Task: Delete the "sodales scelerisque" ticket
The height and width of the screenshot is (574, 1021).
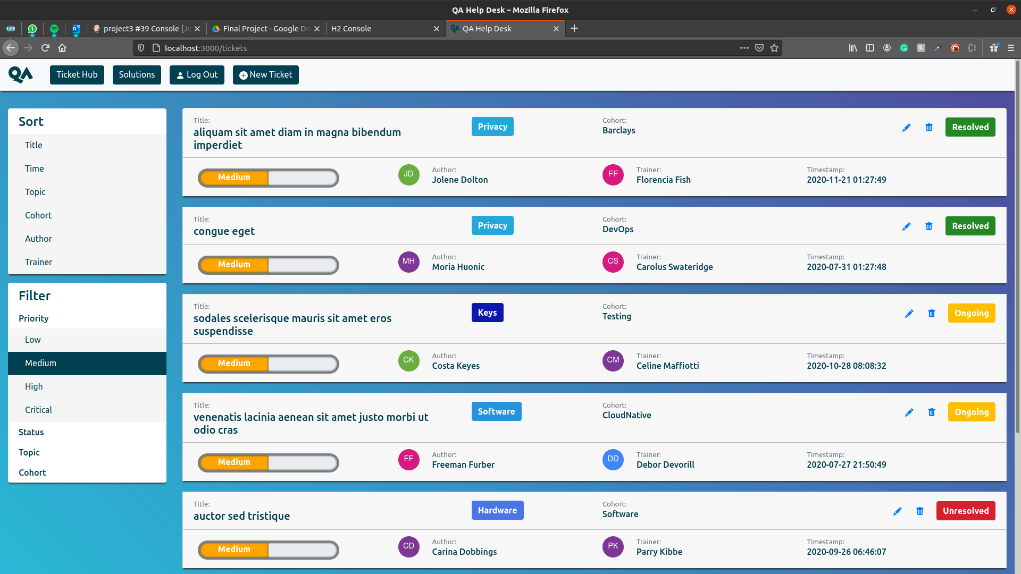Action: (931, 314)
